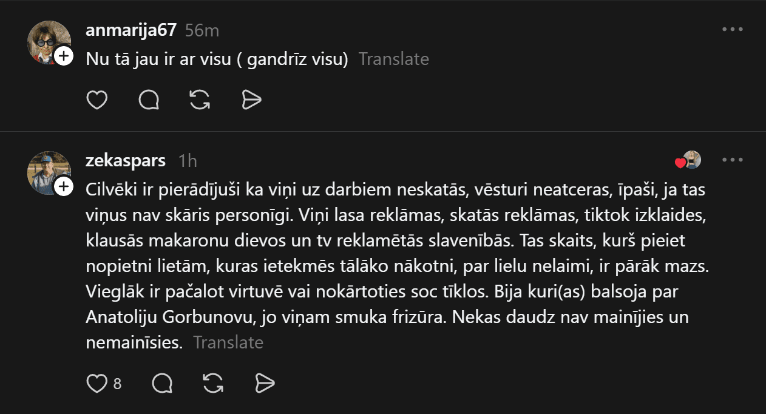Open more options for anmarija67's comment
Screen dimensions: 766x414
tap(733, 29)
